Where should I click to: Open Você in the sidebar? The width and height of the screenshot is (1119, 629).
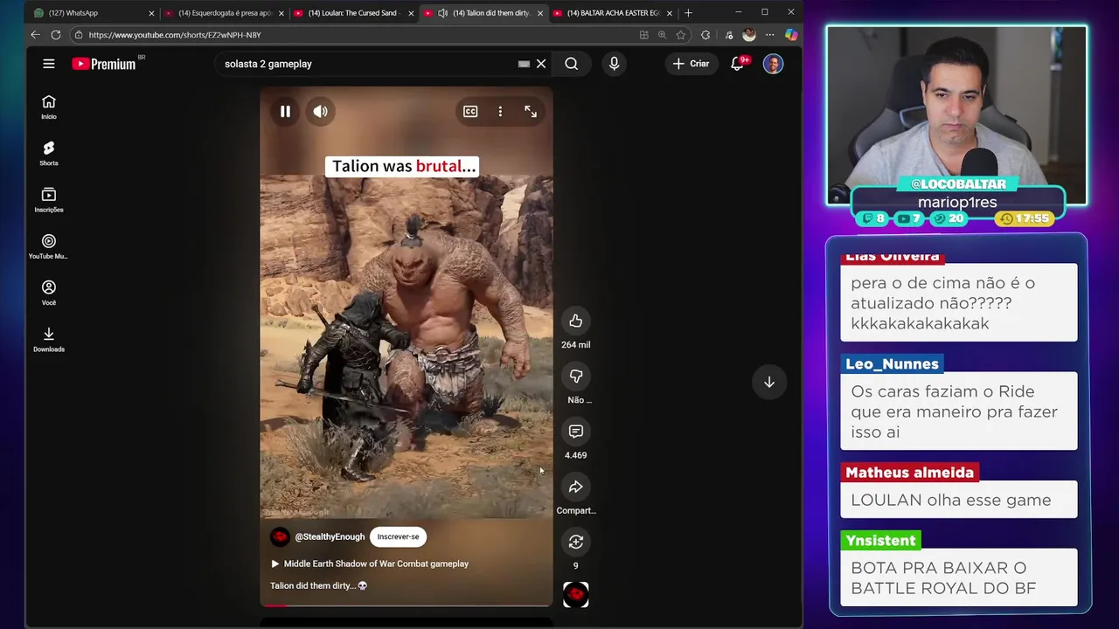49,293
